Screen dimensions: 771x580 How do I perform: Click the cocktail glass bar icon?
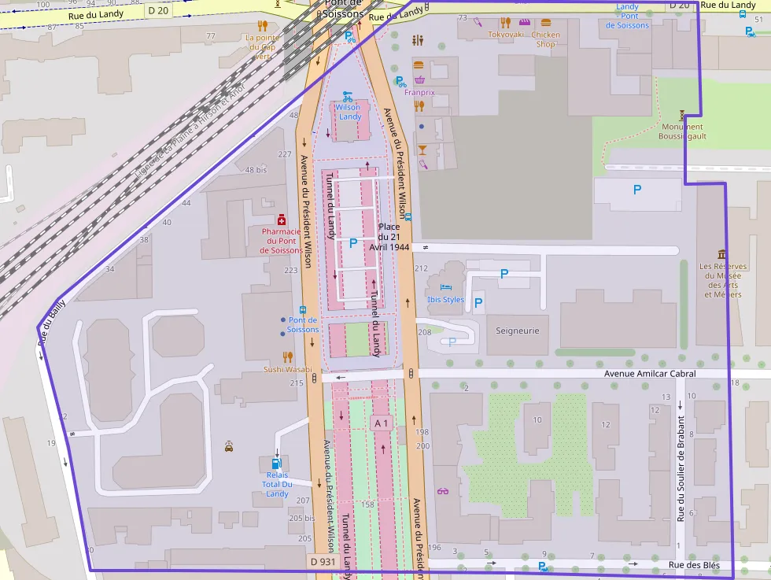[422, 148]
